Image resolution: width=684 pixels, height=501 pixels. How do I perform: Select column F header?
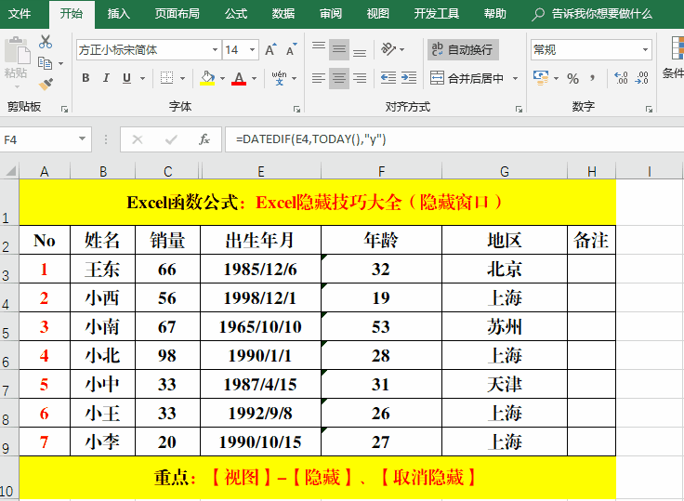point(381,171)
